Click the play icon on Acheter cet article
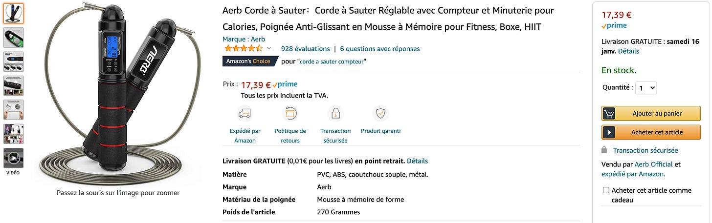Viewport: 712px width, 223px height. [x=609, y=132]
